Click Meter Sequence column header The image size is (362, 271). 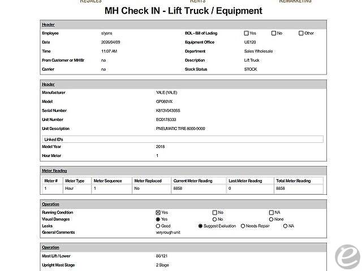click(107, 181)
